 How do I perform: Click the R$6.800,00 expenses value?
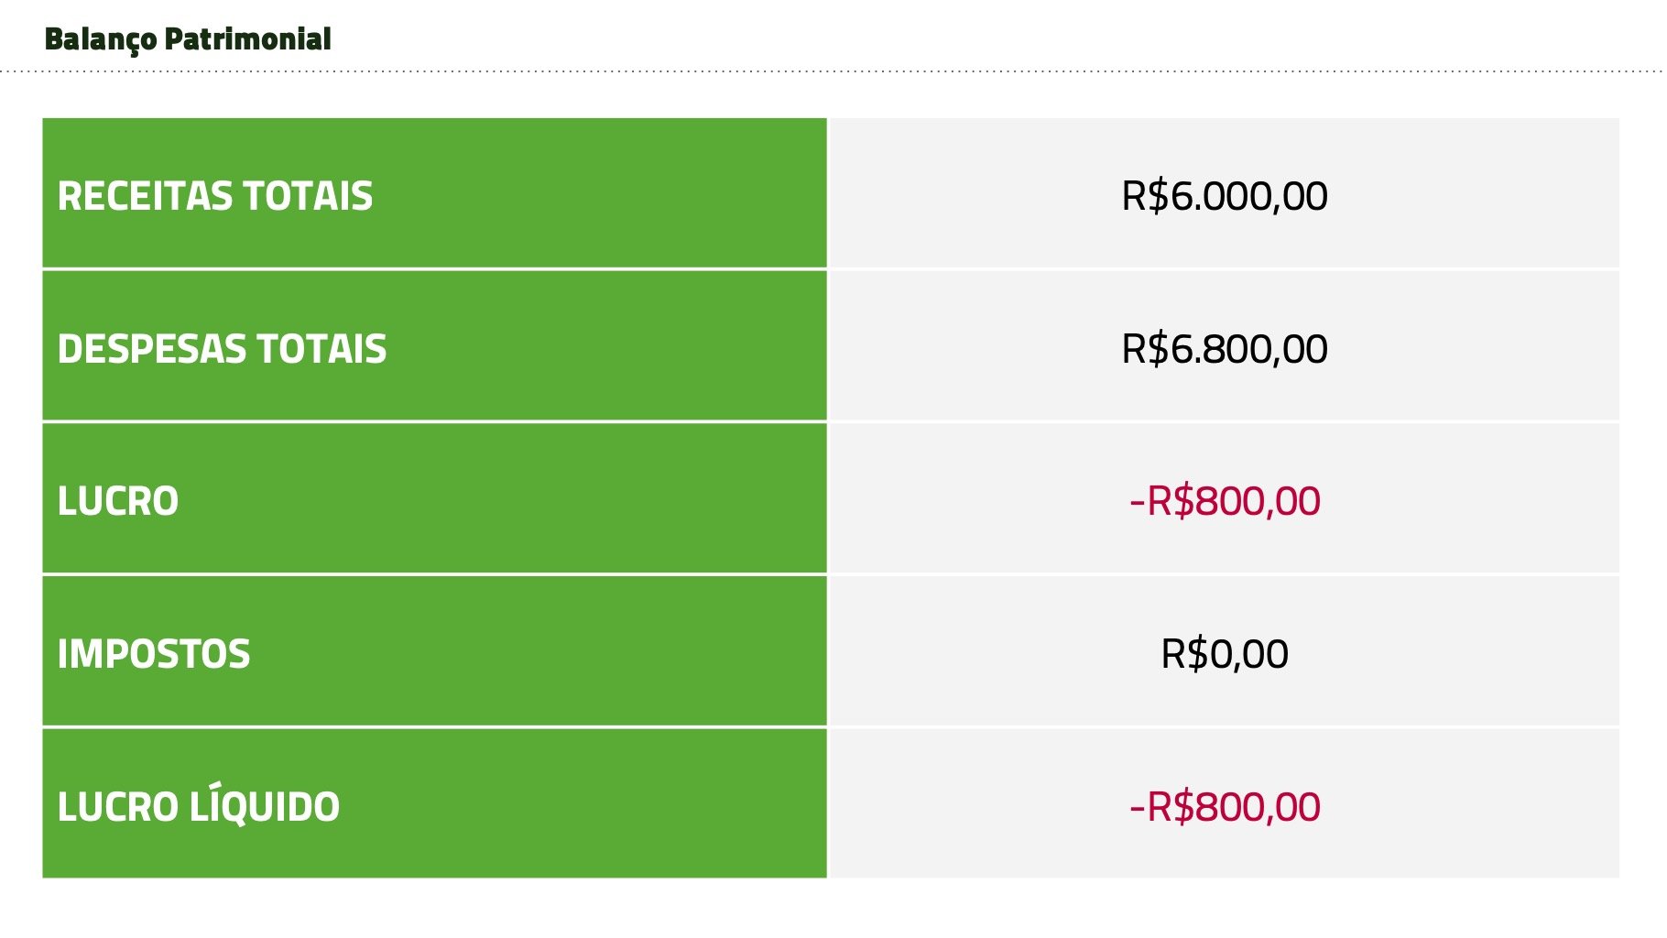pos(1224,349)
